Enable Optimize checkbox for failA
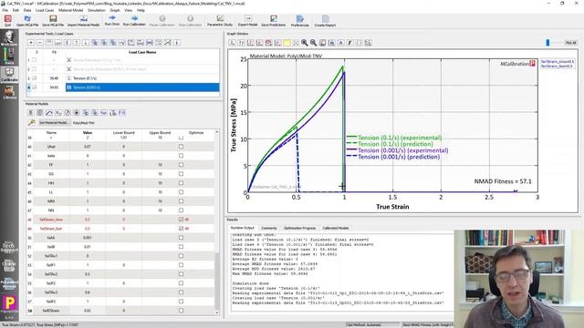The image size is (584, 328). (x=181, y=238)
